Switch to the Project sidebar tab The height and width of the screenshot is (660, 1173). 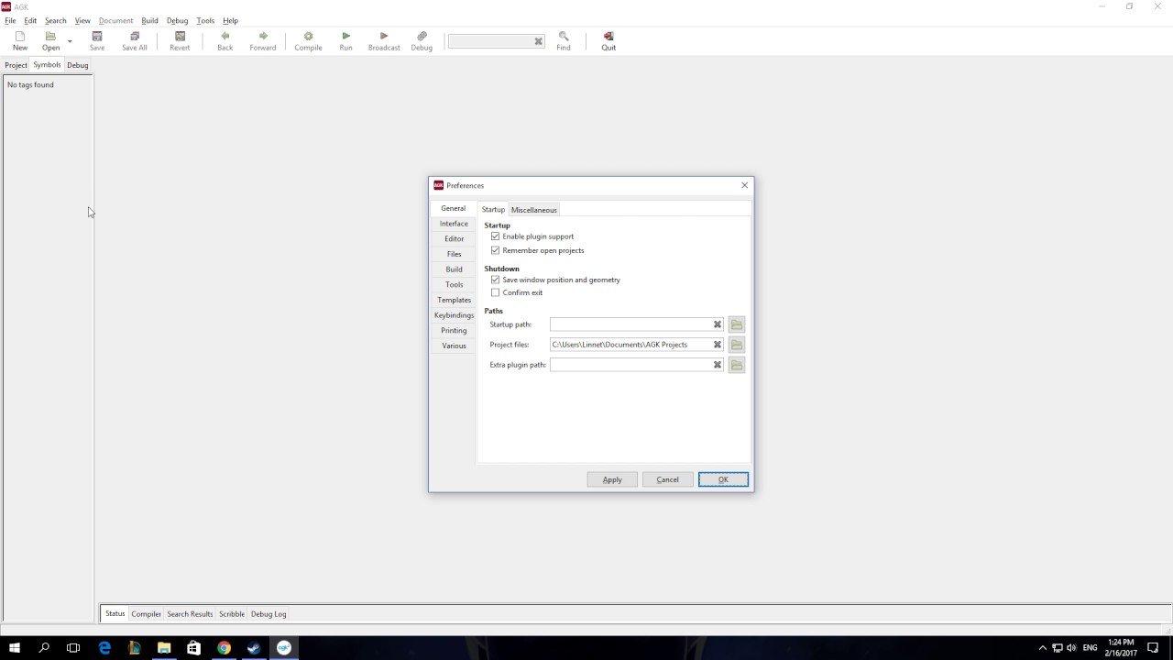pos(16,65)
